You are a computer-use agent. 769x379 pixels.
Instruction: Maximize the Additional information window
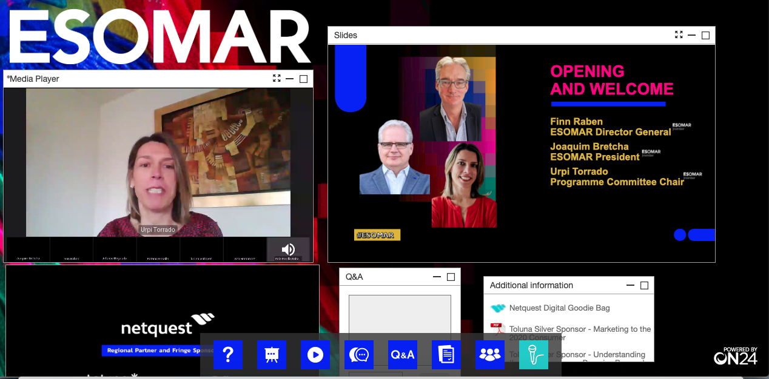(x=644, y=285)
